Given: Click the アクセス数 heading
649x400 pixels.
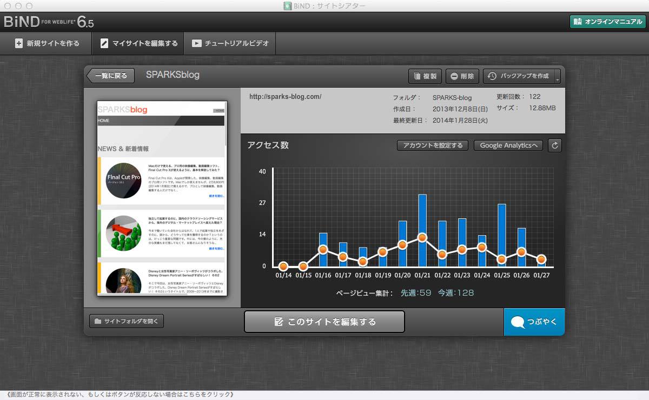Looking at the screenshot, I should pos(268,145).
